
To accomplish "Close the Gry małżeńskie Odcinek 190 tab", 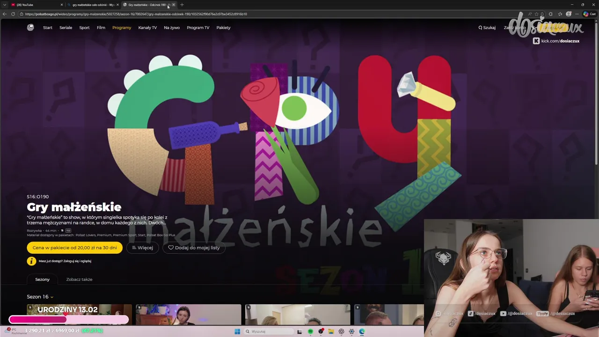I will pos(174,5).
